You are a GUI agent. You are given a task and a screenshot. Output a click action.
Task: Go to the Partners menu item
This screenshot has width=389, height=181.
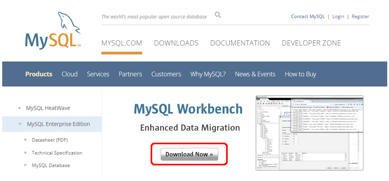click(x=130, y=74)
